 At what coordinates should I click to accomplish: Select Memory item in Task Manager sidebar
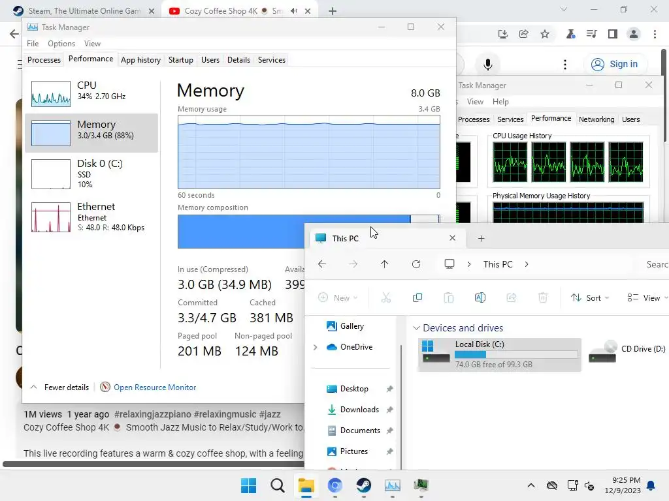[x=91, y=133]
